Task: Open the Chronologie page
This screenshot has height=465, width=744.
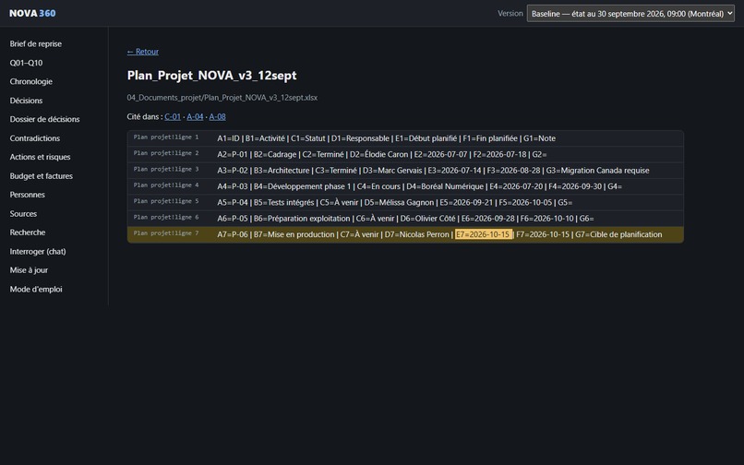Action: [x=30, y=81]
